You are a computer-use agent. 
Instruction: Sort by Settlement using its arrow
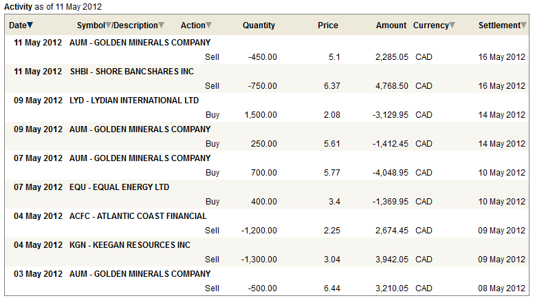pyautogui.click(x=523, y=26)
